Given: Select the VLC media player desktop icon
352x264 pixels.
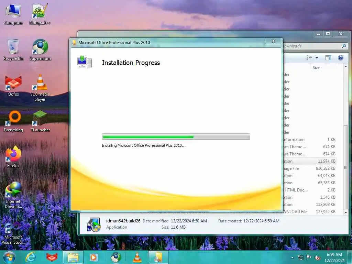Looking at the screenshot, I should tap(40, 88).
